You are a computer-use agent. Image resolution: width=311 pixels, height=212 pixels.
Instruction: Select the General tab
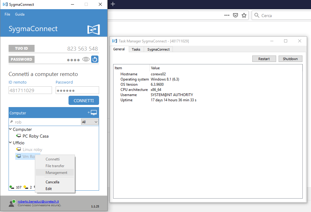pyautogui.click(x=119, y=49)
